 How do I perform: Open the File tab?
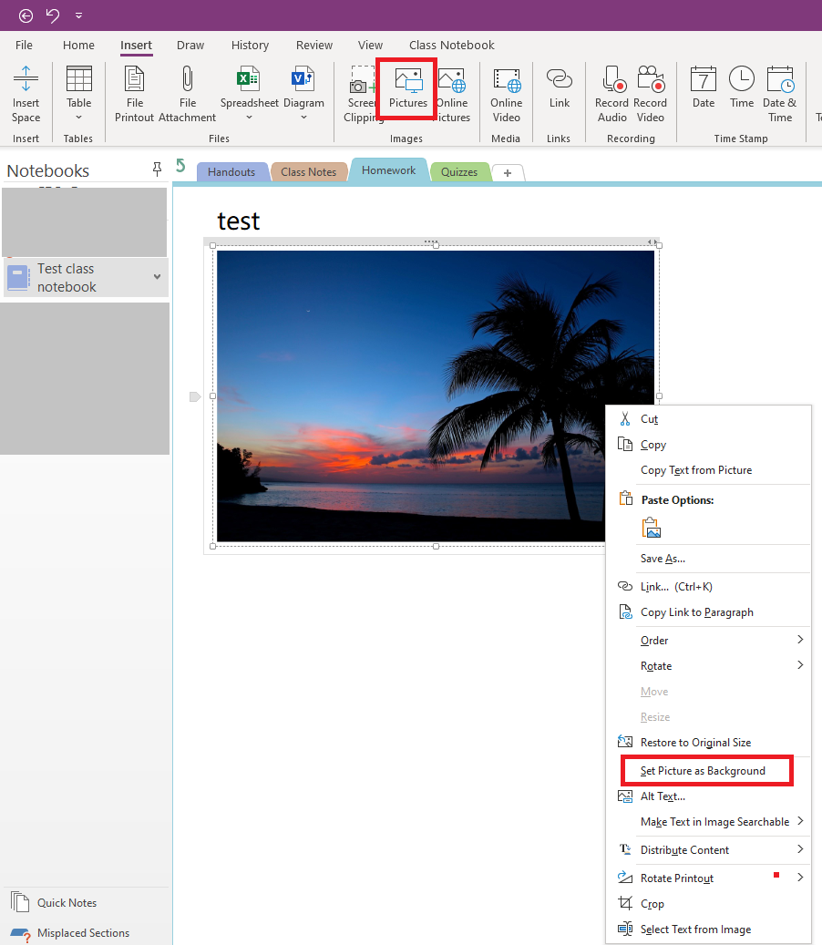(x=24, y=46)
